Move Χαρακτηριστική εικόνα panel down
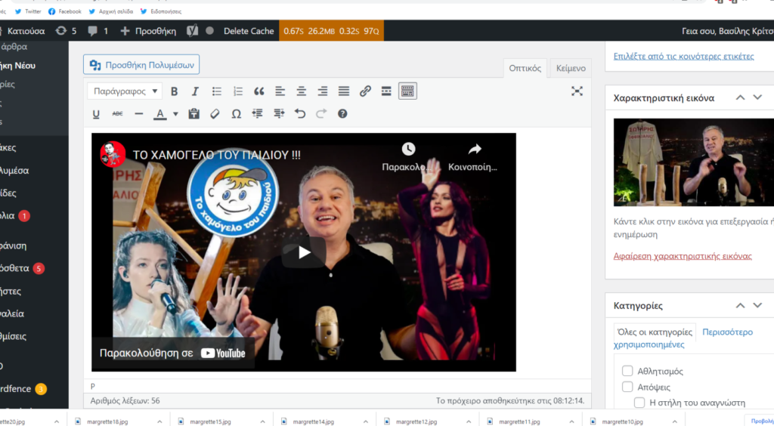This screenshot has width=774, height=426. (757, 97)
